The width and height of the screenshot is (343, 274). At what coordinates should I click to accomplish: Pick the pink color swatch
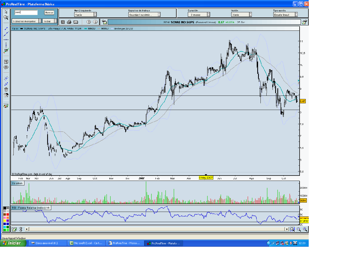point(5,218)
